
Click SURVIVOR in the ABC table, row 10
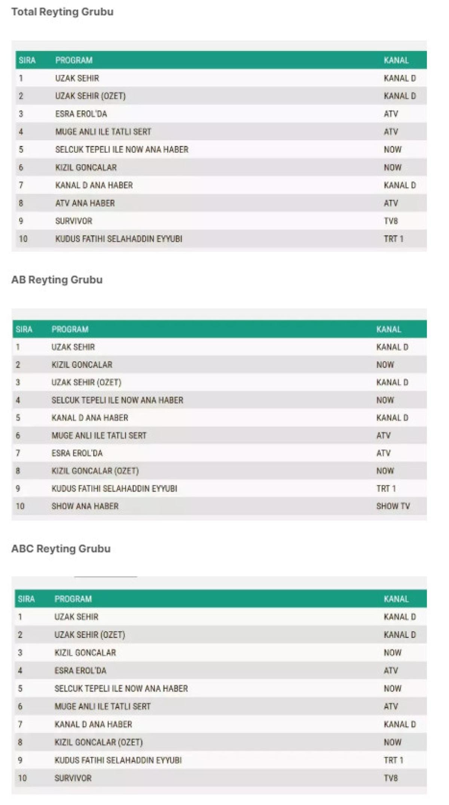[x=73, y=778]
